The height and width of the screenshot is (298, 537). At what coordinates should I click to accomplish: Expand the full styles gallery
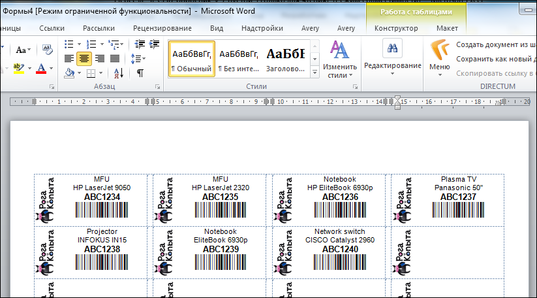point(315,72)
